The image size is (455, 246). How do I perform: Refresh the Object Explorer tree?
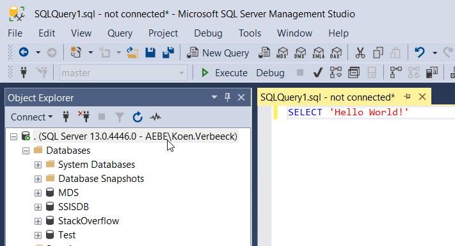[x=138, y=117]
